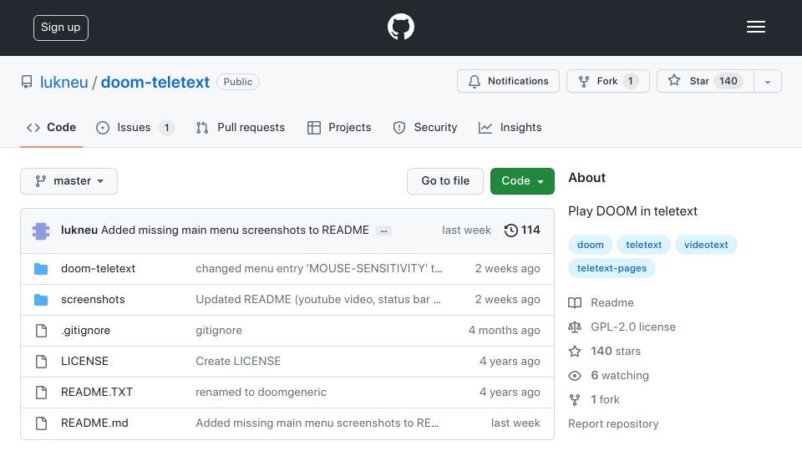This screenshot has height=451, width=802.
Task: Select the doom topic tag
Action: click(x=591, y=245)
